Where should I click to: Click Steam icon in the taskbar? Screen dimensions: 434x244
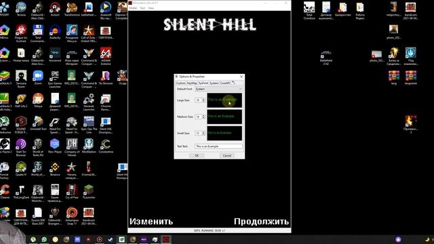click(111, 239)
